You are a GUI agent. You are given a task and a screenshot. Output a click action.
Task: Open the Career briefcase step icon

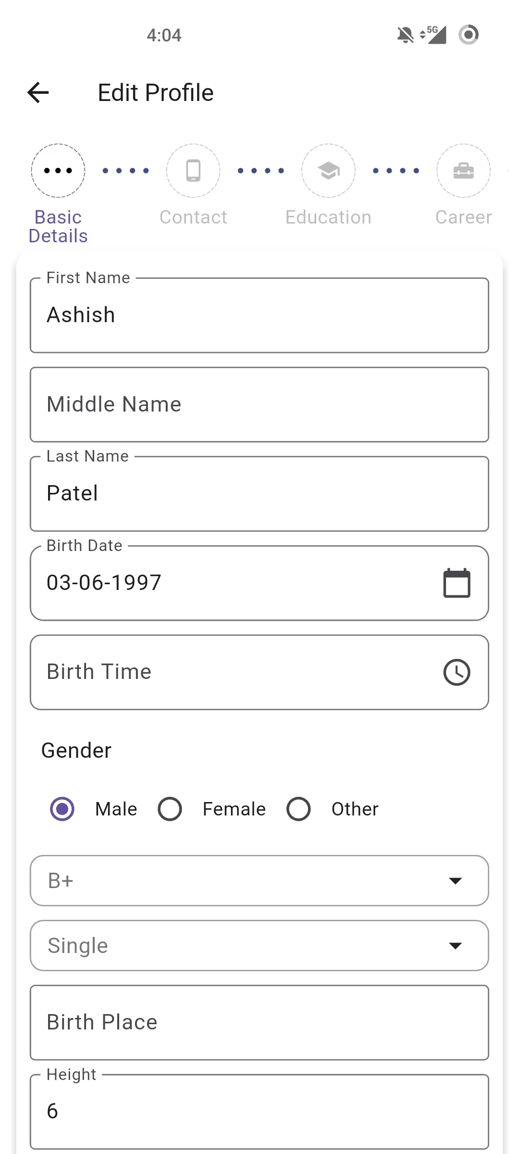(463, 171)
